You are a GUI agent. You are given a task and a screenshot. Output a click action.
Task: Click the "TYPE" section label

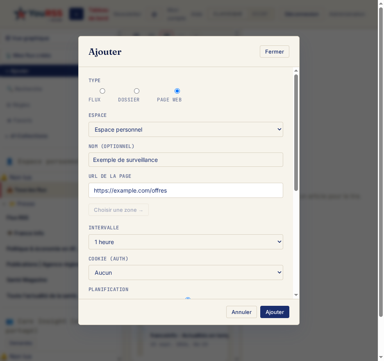tap(95, 81)
